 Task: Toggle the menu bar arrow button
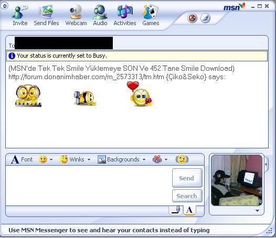[x=4, y=6]
